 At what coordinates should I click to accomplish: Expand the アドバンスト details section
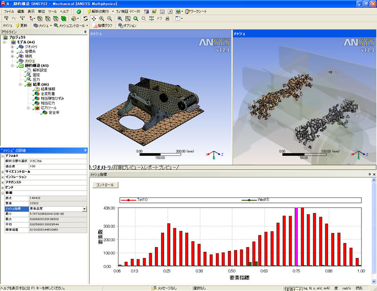tap(2, 182)
